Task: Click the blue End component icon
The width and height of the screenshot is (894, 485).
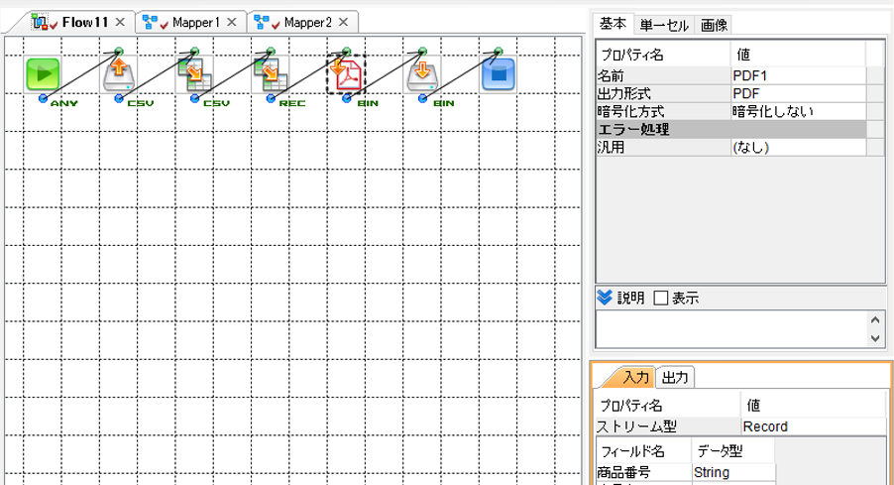Action: (x=499, y=74)
